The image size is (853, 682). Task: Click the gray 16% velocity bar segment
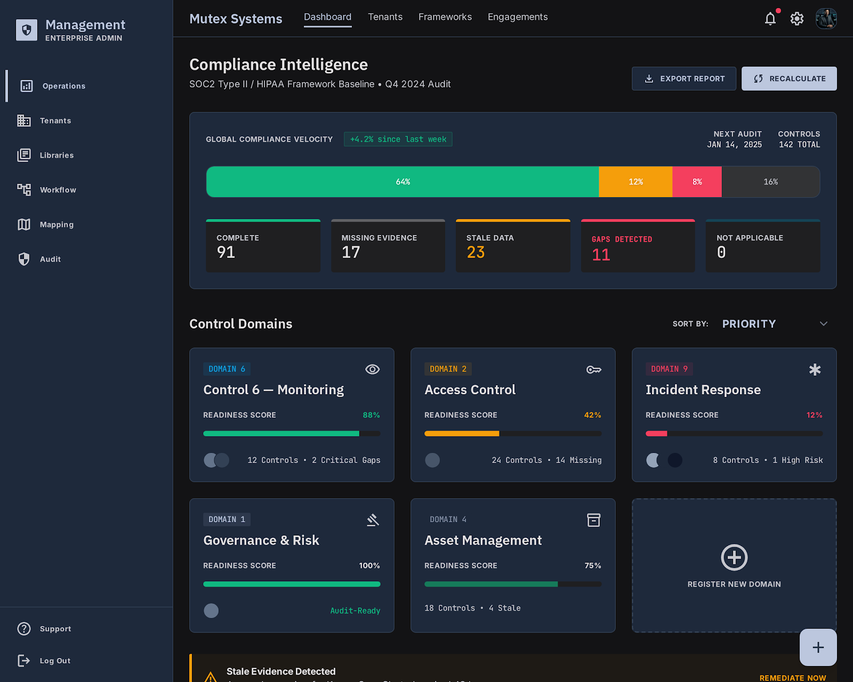click(771, 182)
